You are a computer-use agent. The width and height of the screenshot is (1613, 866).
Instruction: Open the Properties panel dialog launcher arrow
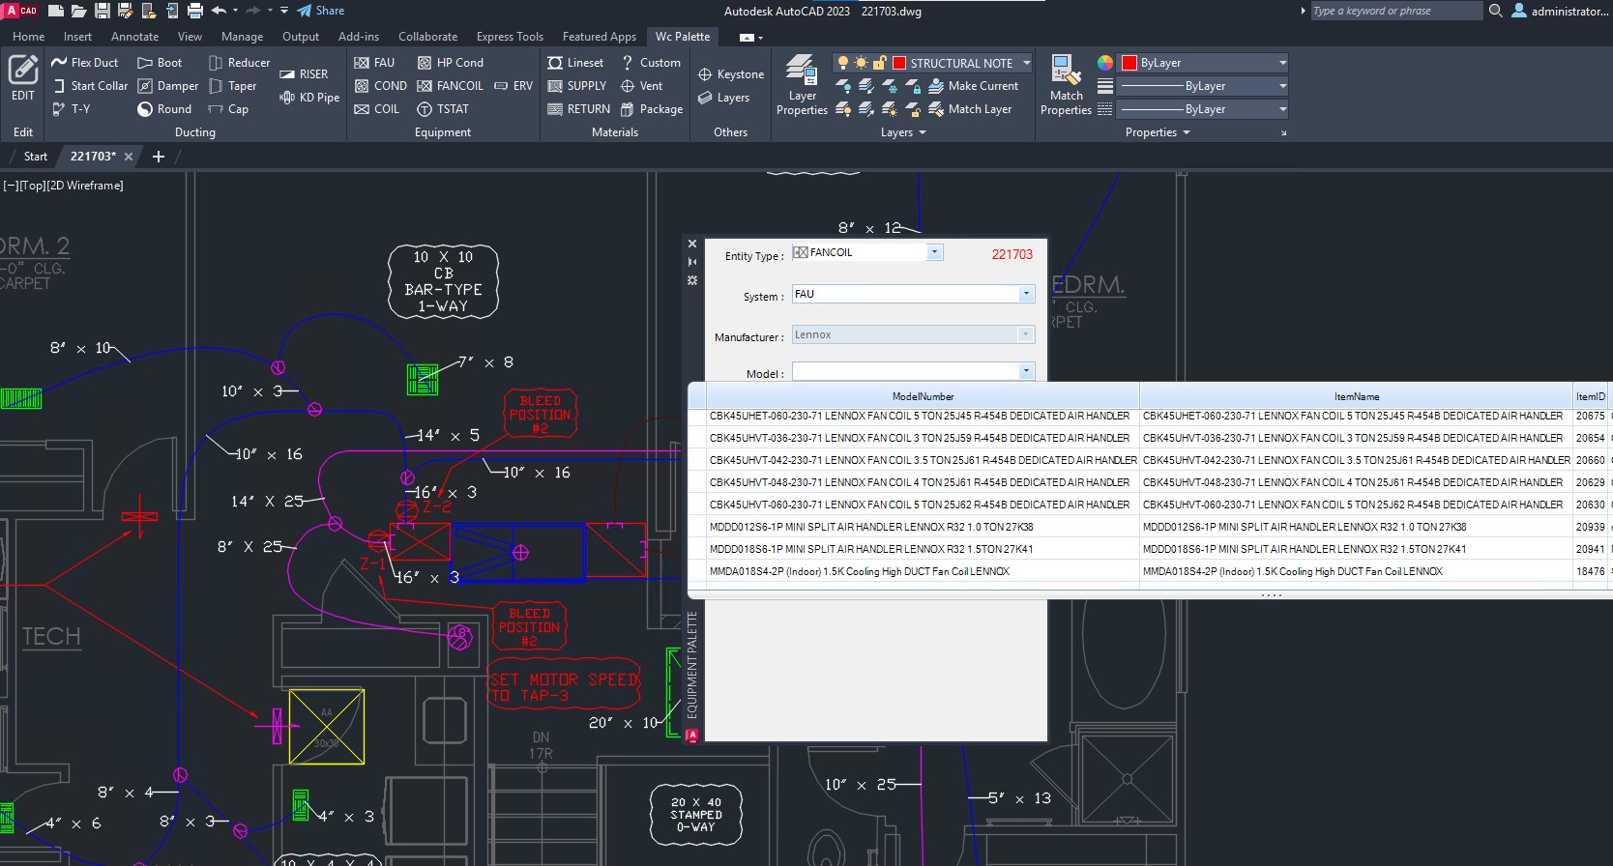click(x=1283, y=133)
